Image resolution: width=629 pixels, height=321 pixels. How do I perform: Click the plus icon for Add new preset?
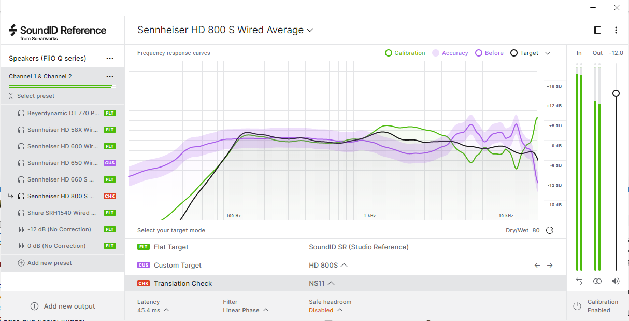[x=21, y=263]
